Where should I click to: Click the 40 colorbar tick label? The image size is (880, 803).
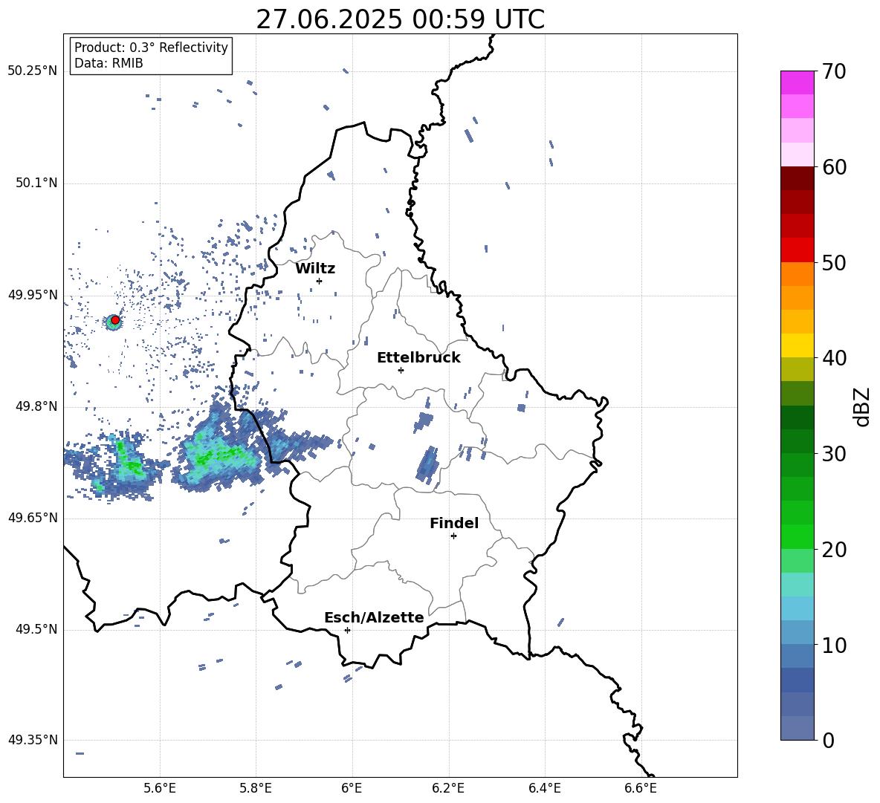pyautogui.click(x=835, y=358)
